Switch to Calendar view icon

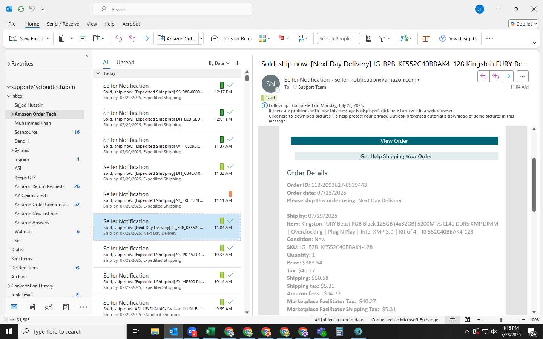click(x=31, y=307)
